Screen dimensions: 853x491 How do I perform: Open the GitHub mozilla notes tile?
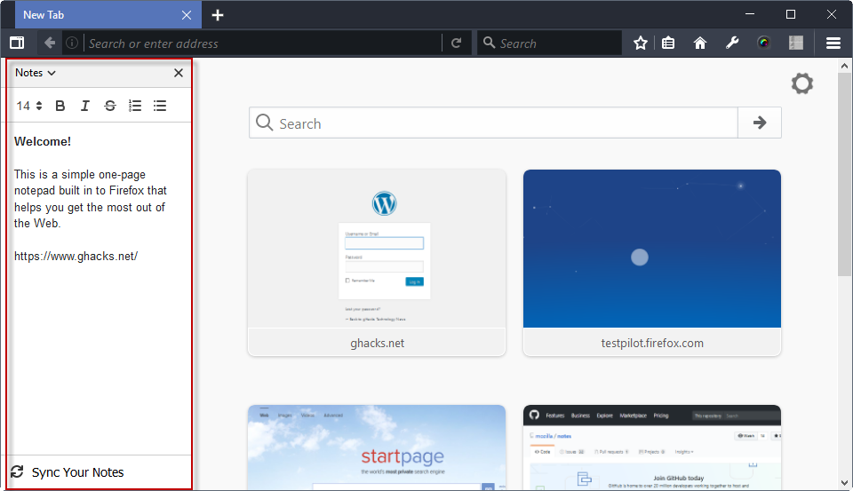point(651,447)
